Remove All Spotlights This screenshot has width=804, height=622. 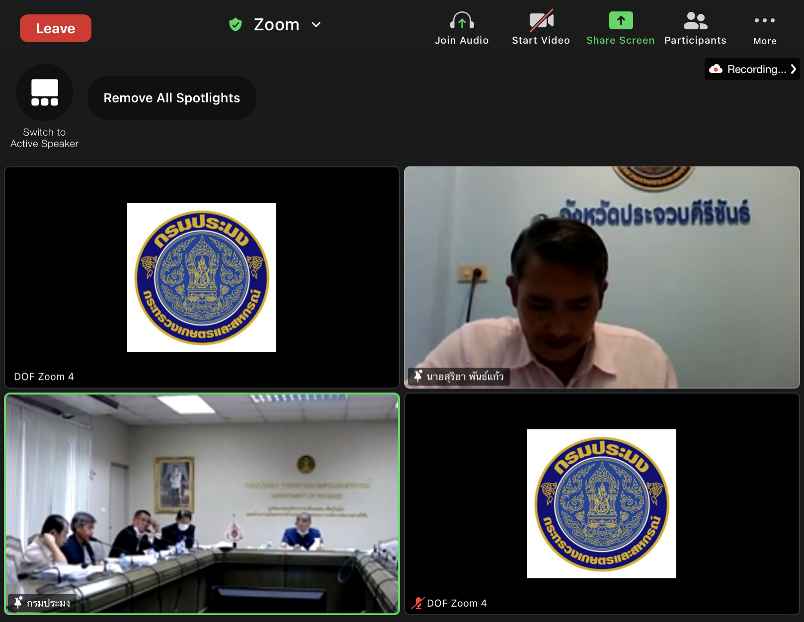(x=172, y=98)
